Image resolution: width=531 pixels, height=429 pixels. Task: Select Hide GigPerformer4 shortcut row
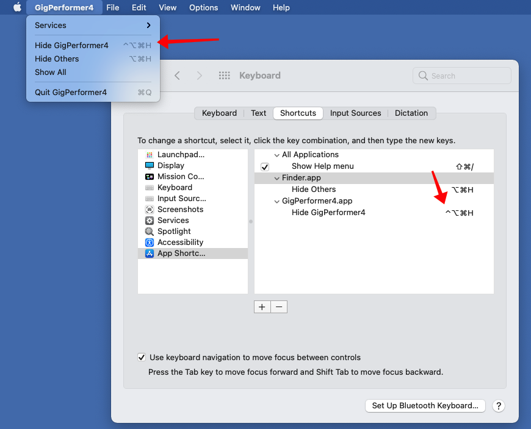374,213
